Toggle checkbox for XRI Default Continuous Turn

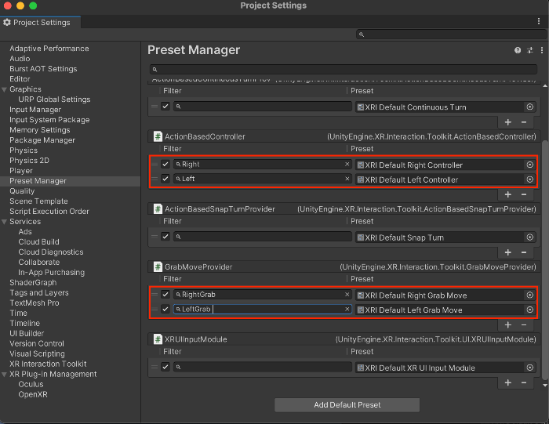[165, 106]
